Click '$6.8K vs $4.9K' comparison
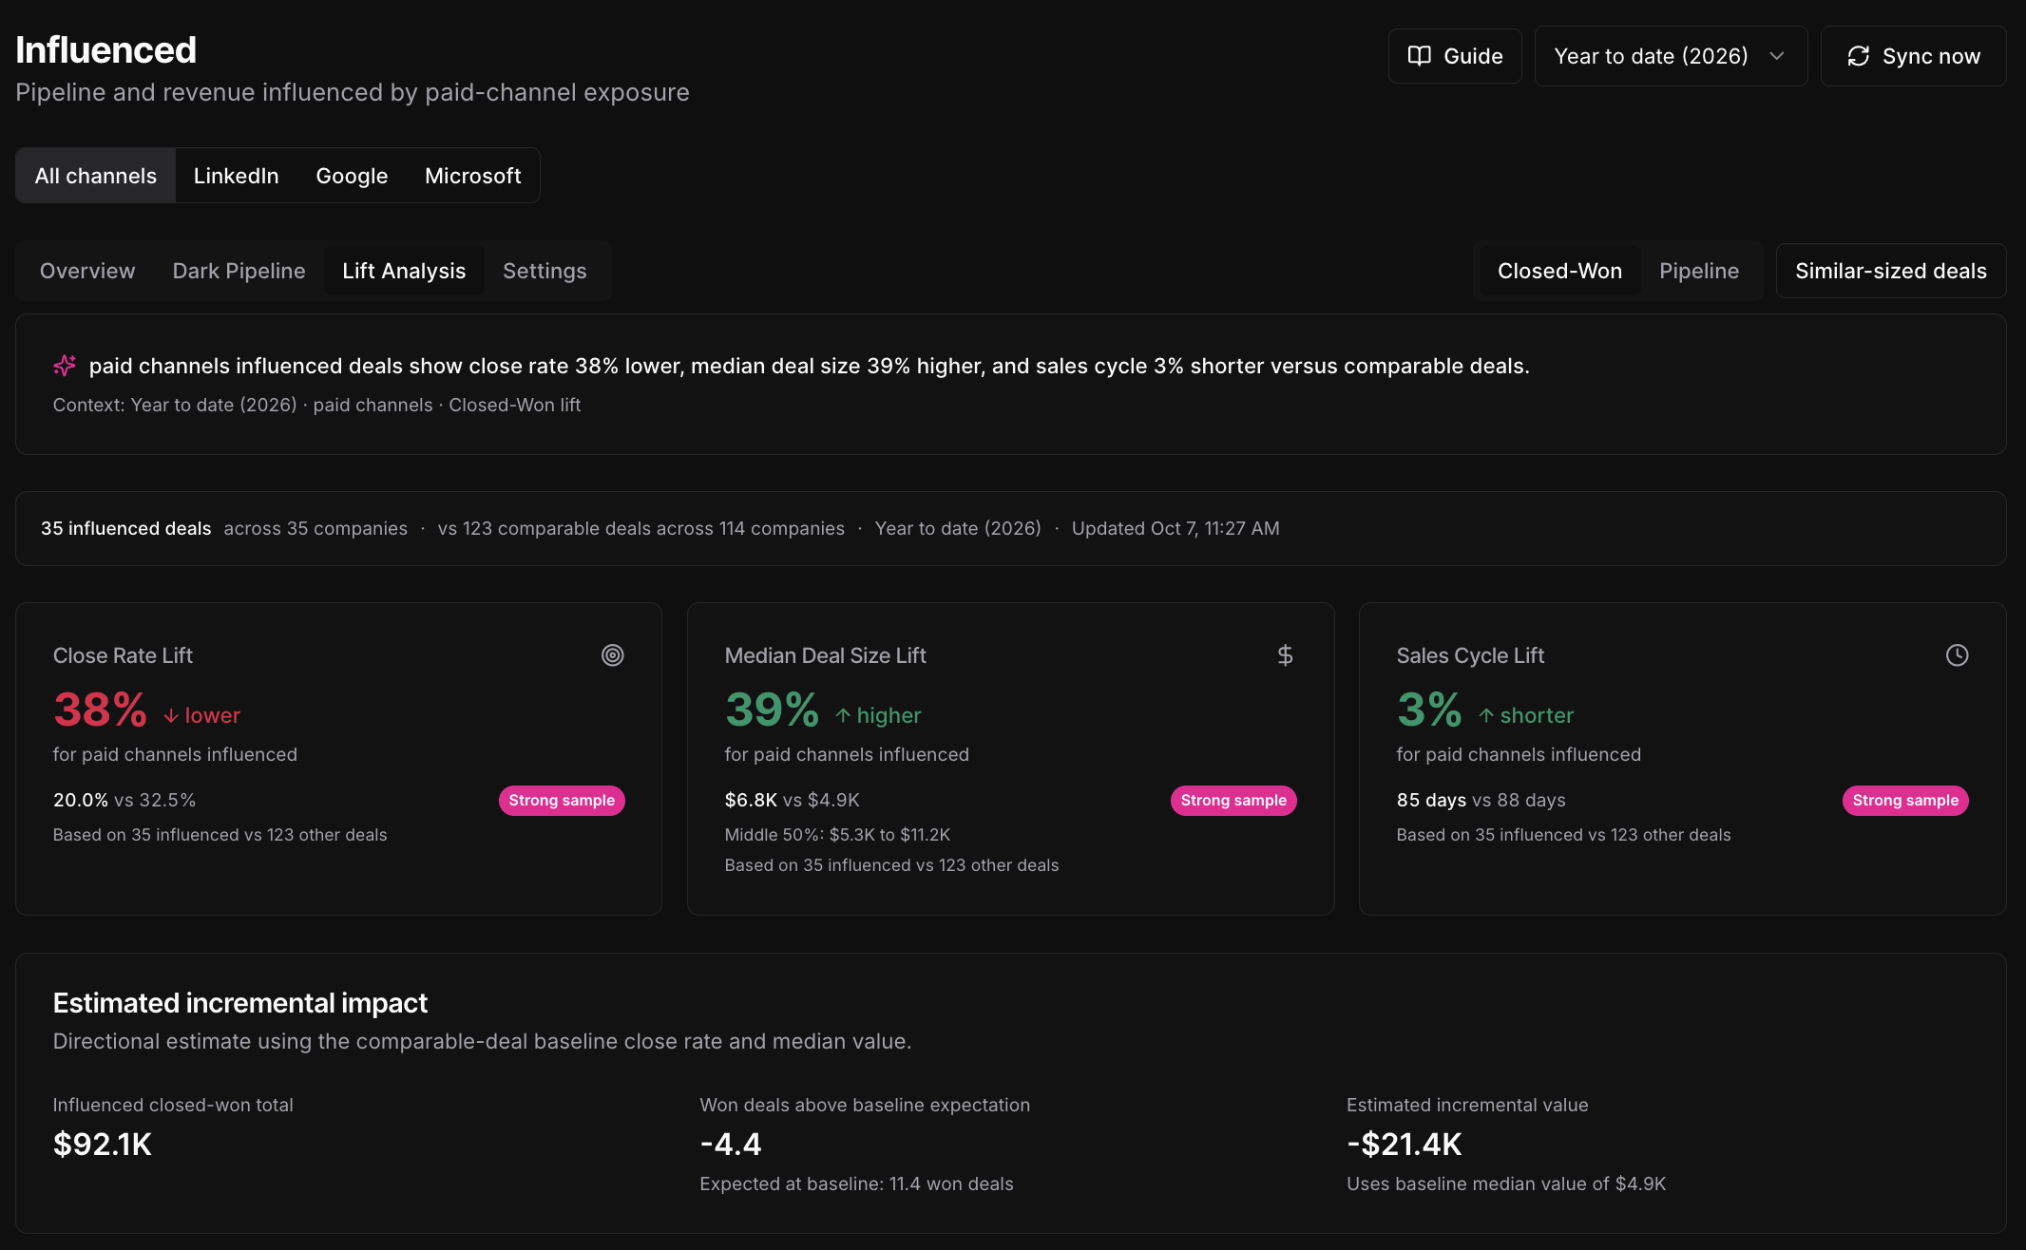Viewport: 2026px width, 1250px height. (x=792, y=800)
